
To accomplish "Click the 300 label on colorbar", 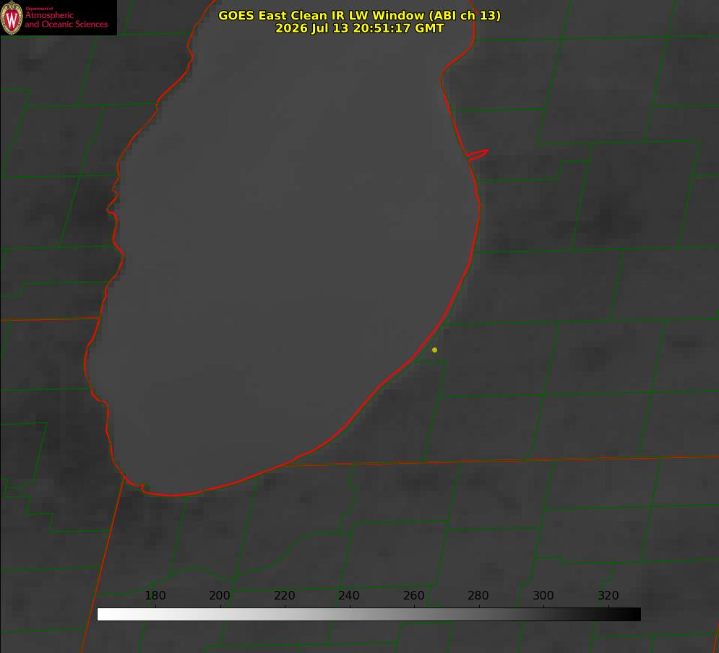I will coord(543,595).
